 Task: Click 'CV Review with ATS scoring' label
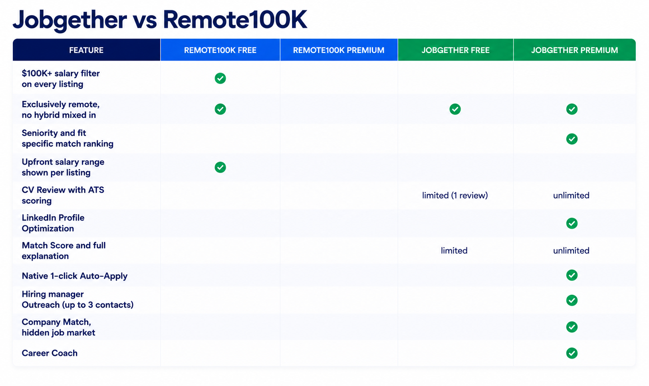[x=63, y=195]
